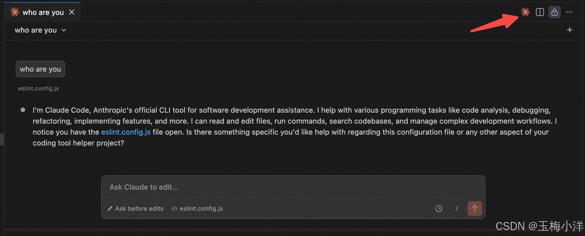
Task: Open the More Actions ellipsis menu
Action: 569,12
